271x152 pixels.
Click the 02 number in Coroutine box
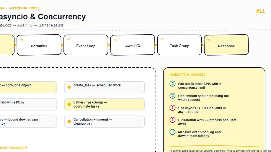point(22,40)
